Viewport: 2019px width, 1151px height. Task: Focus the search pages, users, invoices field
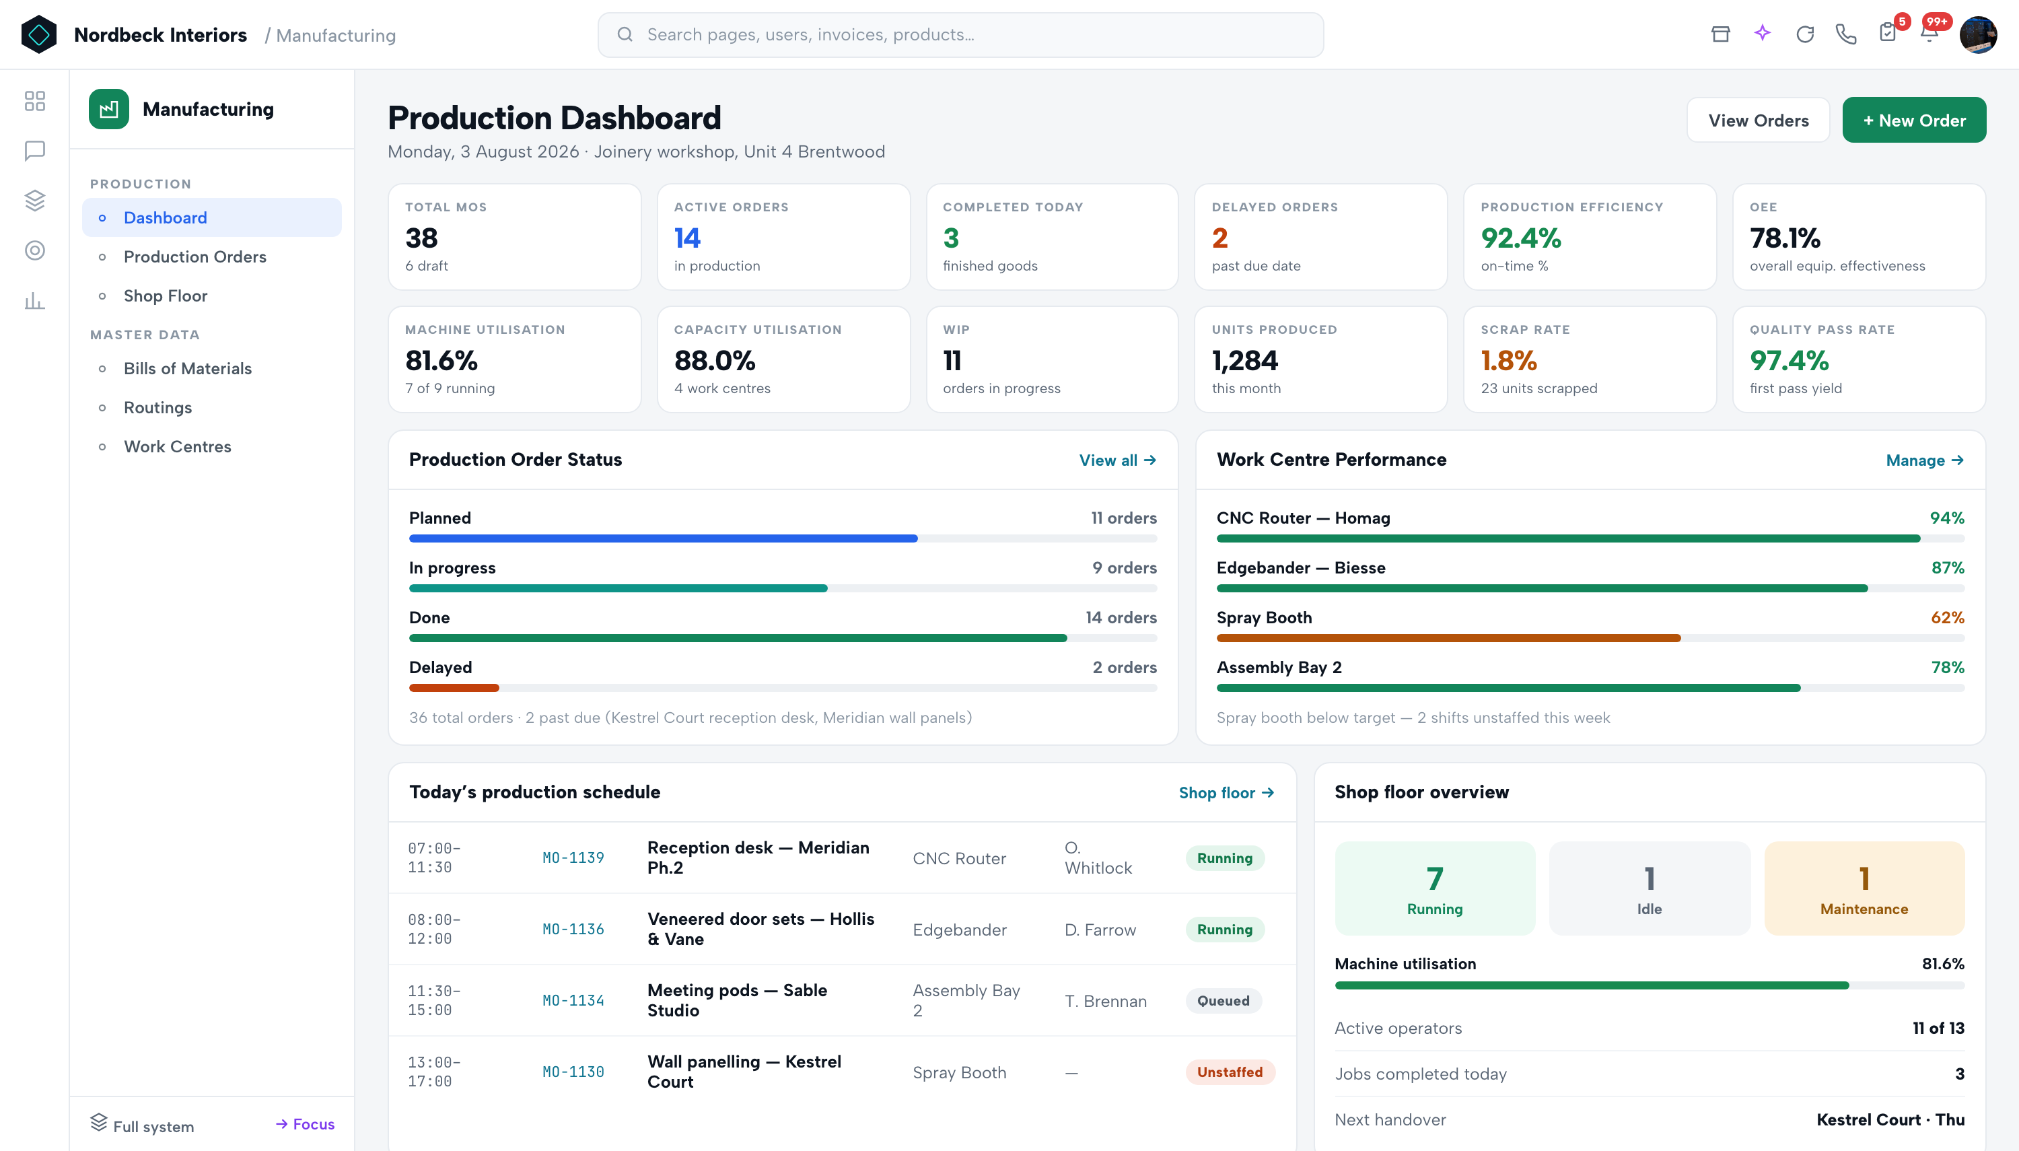click(x=960, y=35)
